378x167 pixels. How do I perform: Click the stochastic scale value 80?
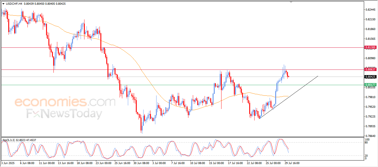pyautogui.click(x=367, y=143)
